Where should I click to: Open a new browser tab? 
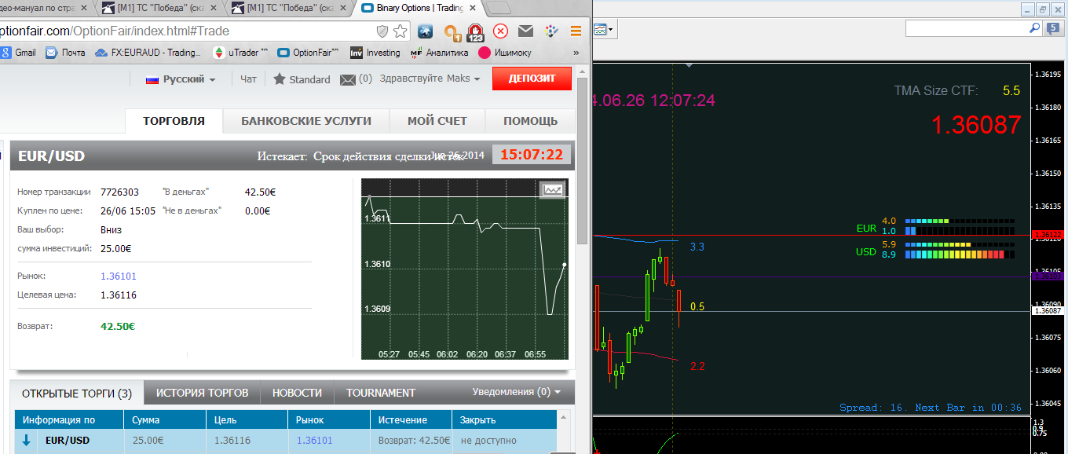point(499,9)
